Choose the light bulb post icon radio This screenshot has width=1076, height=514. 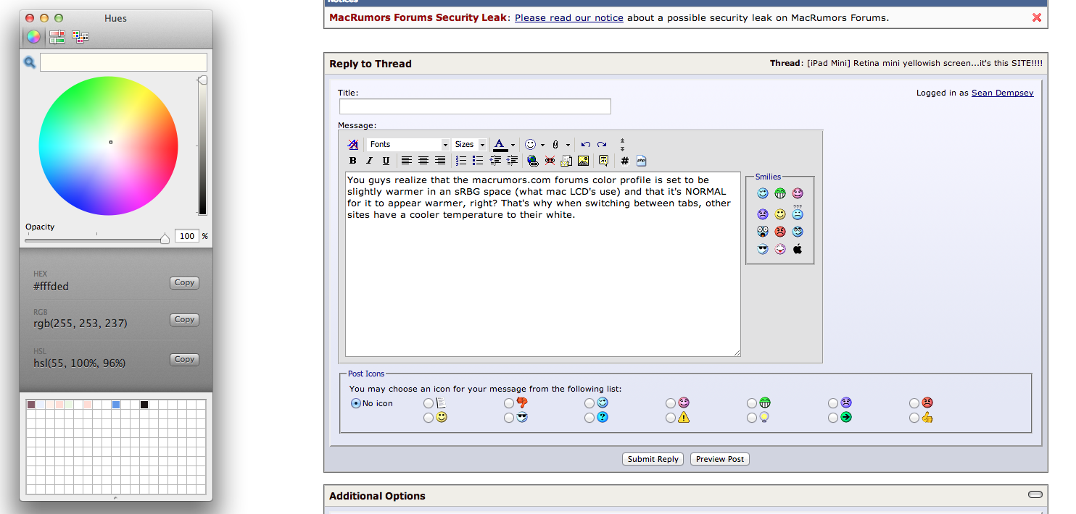pos(753,418)
